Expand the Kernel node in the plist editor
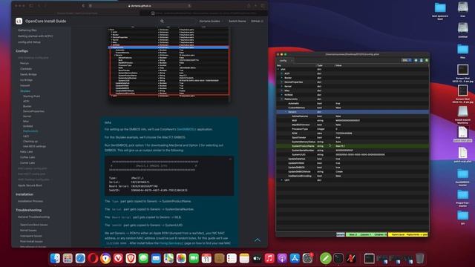Image resolution: width=475 pixels, height=267 pixels. (282, 86)
